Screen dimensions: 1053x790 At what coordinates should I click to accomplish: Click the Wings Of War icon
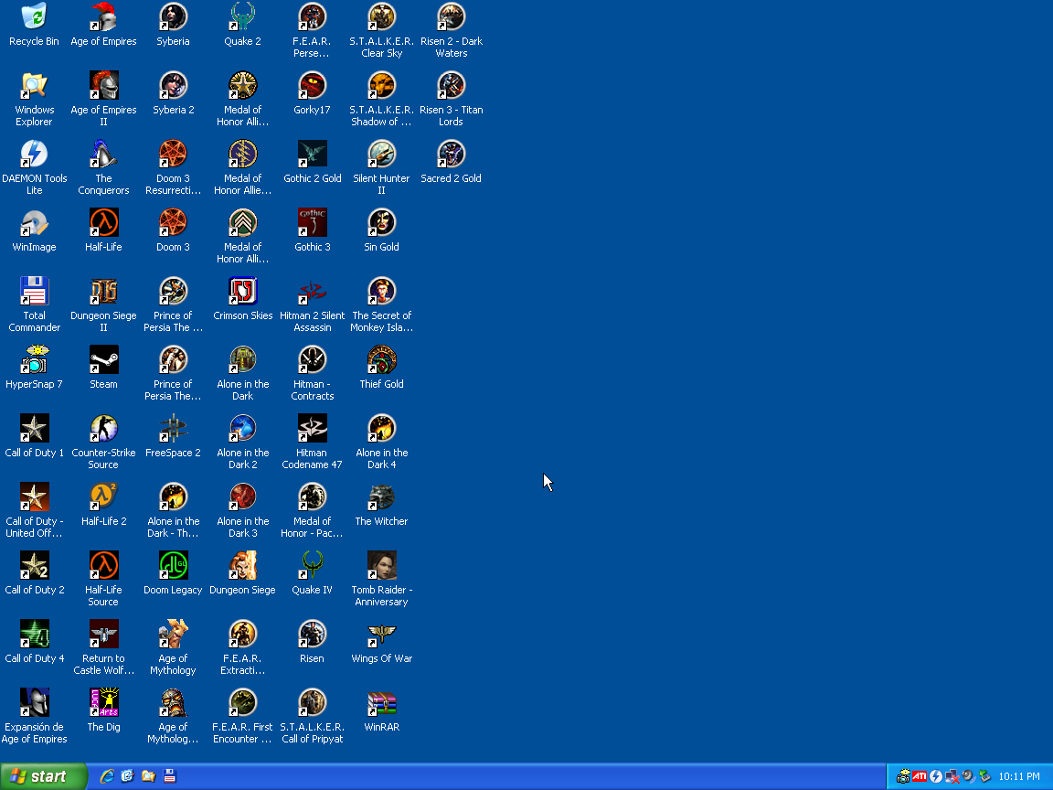[x=381, y=635]
